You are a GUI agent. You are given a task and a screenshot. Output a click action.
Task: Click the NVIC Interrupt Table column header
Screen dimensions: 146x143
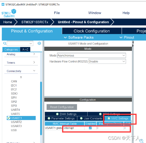(65, 124)
